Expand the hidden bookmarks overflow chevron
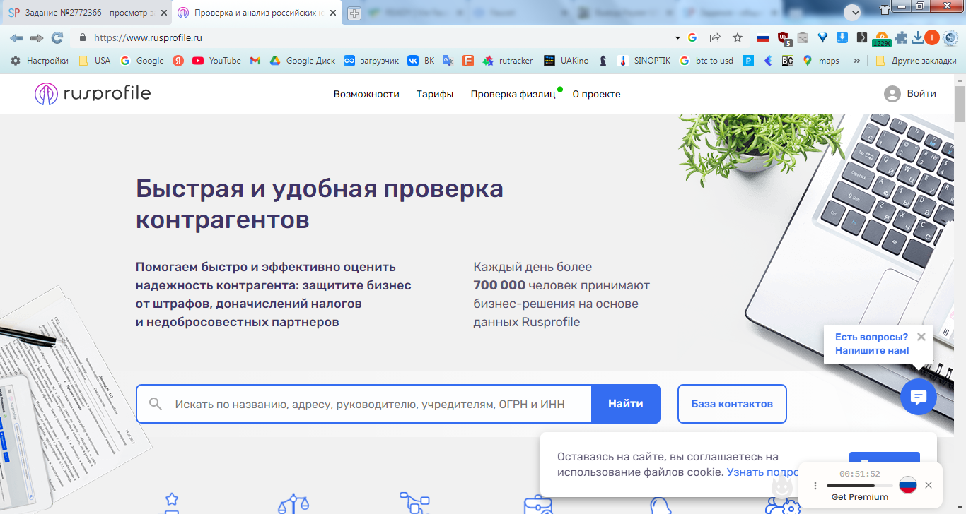 (x=857, y=61)
